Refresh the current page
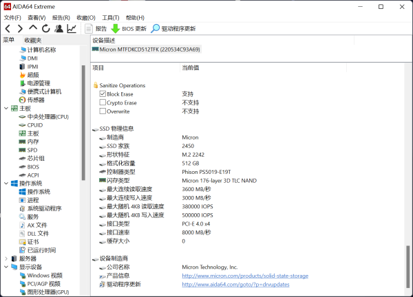 [x=46, y=28]
